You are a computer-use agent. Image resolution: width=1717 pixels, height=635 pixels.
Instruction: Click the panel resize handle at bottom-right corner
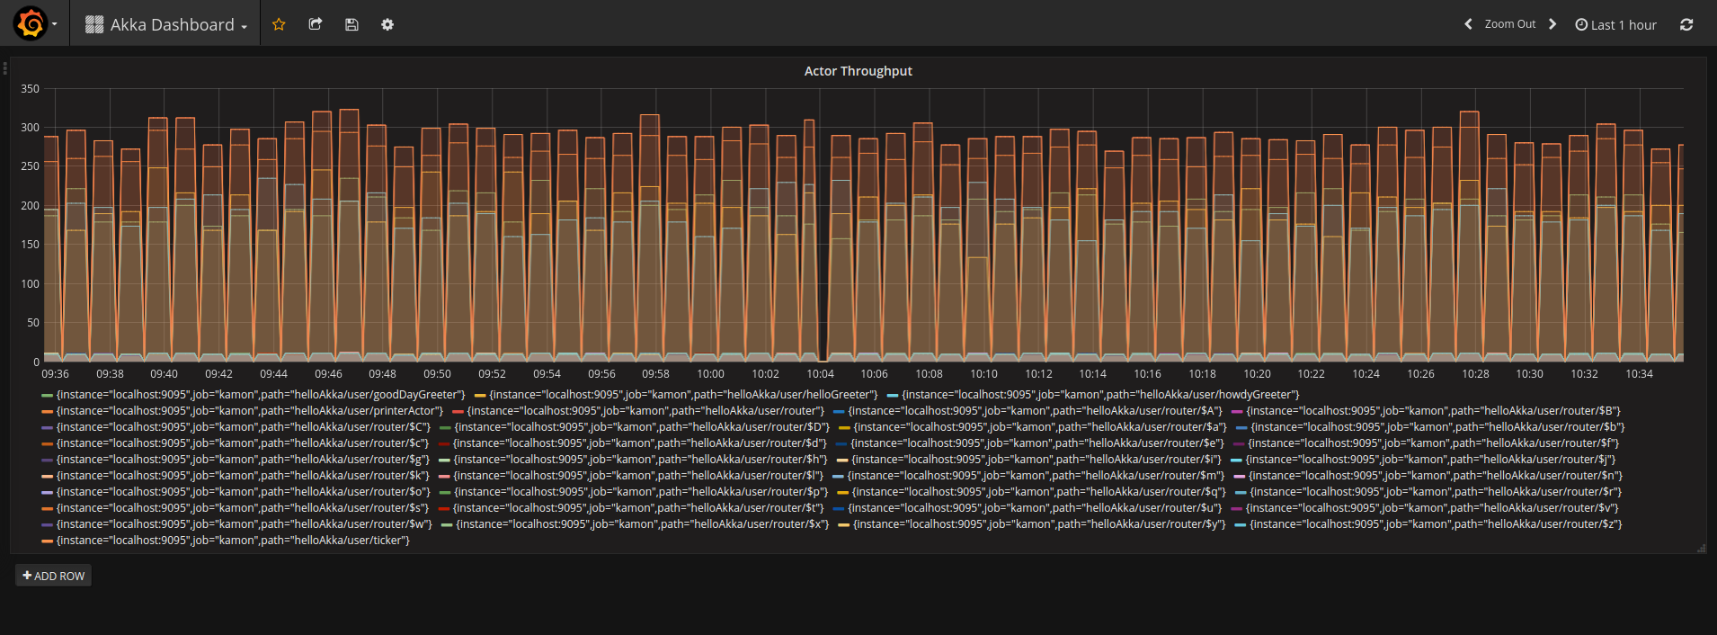[x=1701, y=548]
